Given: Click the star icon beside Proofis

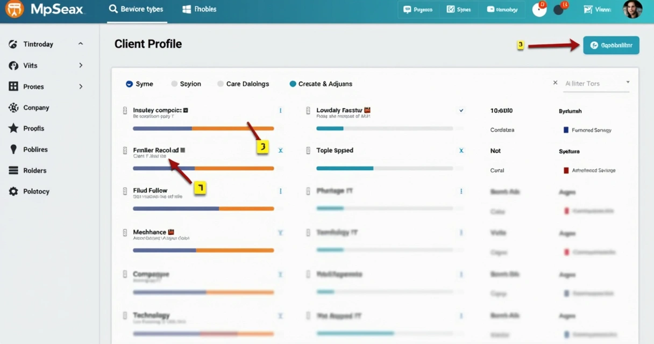Looking at the screenshot, I should (x=13, y=128).
